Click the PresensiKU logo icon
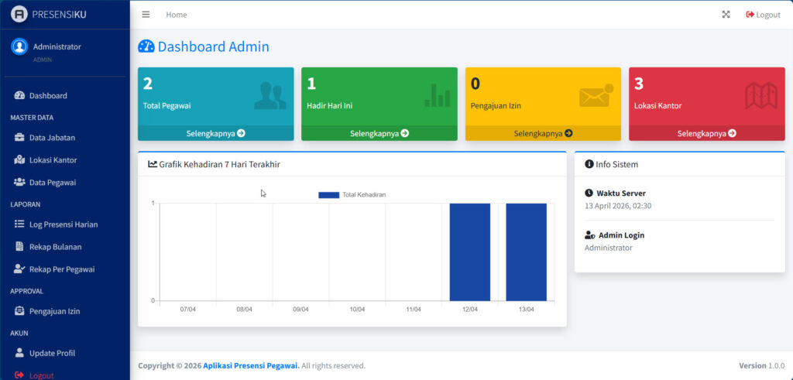Viewport: 793px width, 380px height. [19, 15]
